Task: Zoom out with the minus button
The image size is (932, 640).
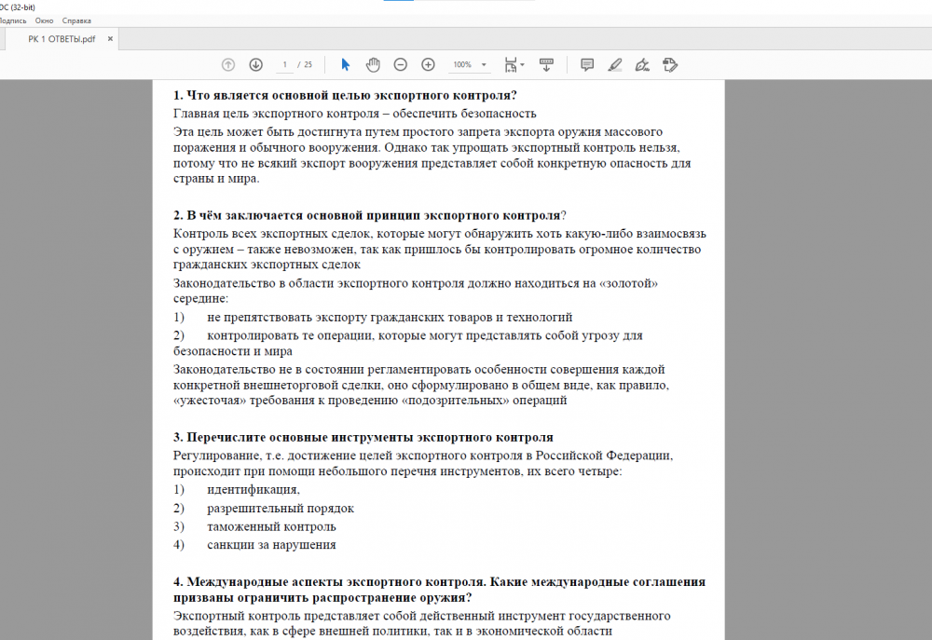Action: pos(401,64)
